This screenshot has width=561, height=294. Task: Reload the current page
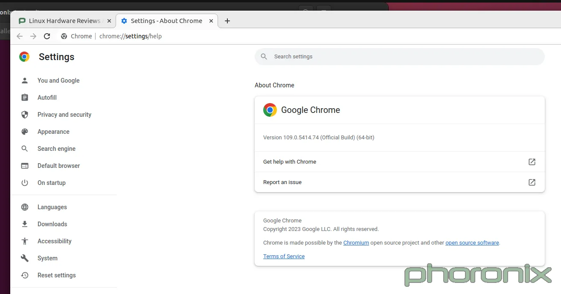point(47,36)
